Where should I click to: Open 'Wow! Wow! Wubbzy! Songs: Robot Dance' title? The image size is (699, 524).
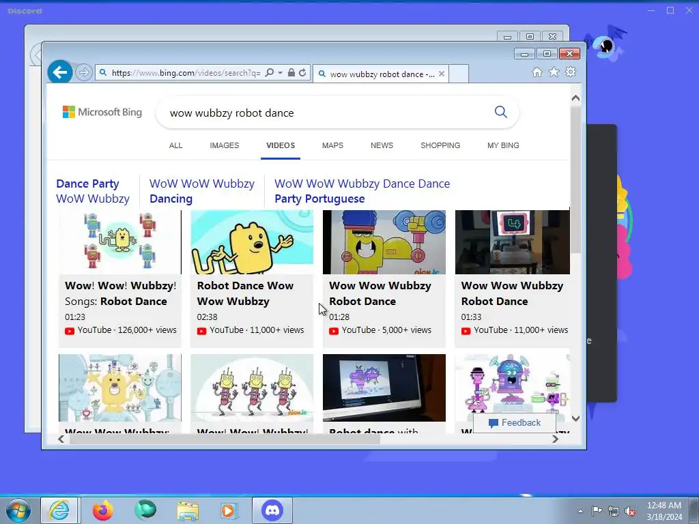coord(120,293)
